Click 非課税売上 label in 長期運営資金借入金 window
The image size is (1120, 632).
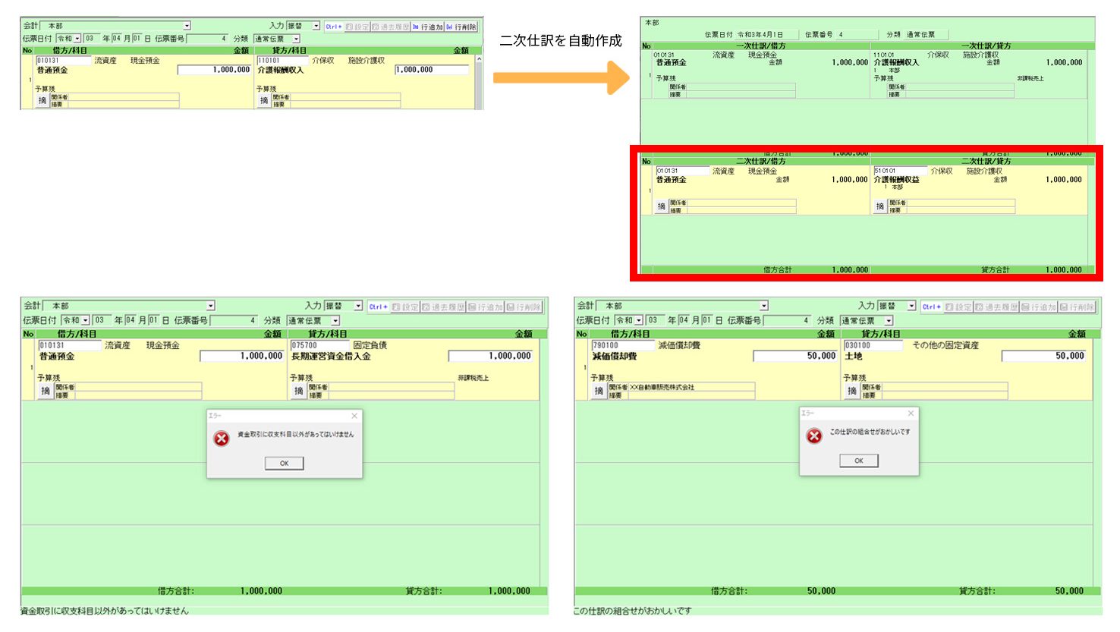473,378
